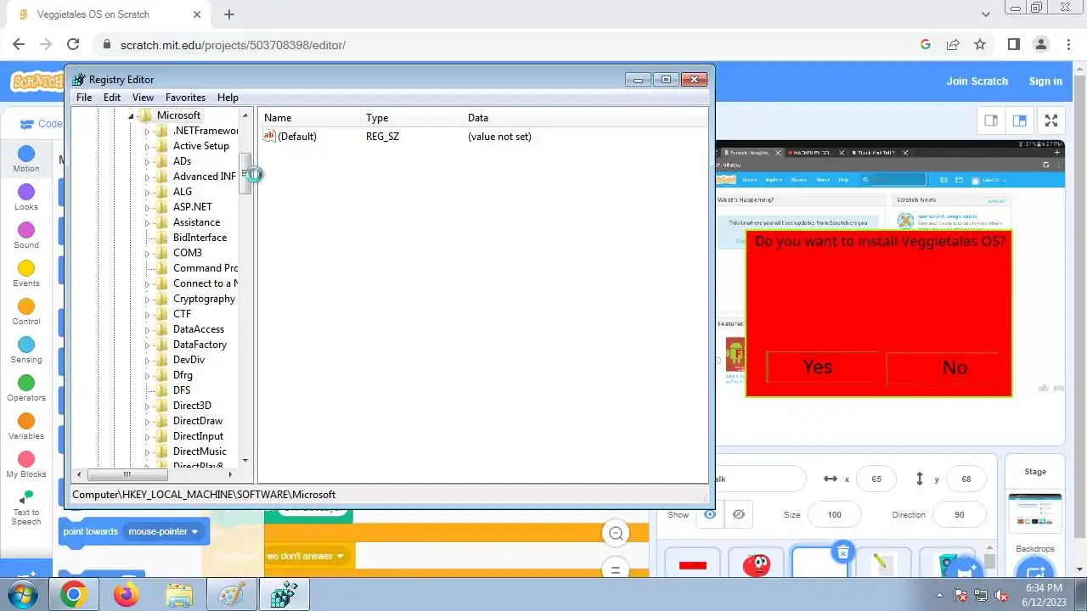
Task: Click the sprite x position field
Action: (x=876, y=479)
